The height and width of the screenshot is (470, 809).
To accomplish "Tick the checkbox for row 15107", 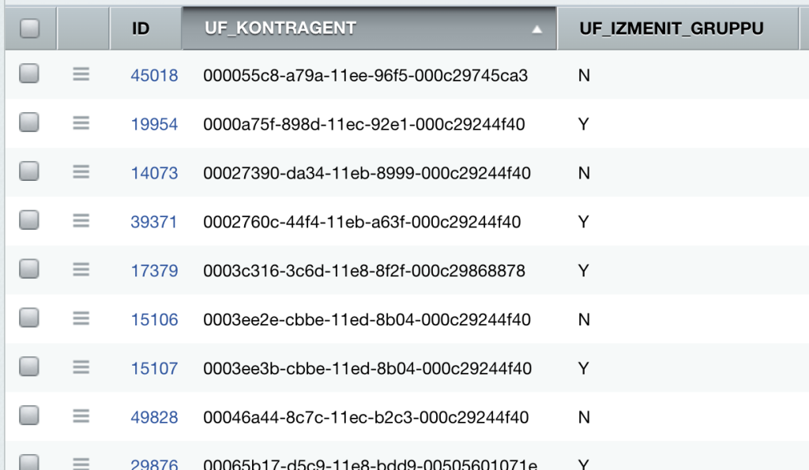I will point(29,367).
